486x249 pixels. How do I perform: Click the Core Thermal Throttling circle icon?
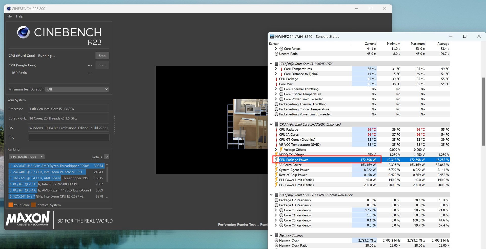[x=281, y=89]
